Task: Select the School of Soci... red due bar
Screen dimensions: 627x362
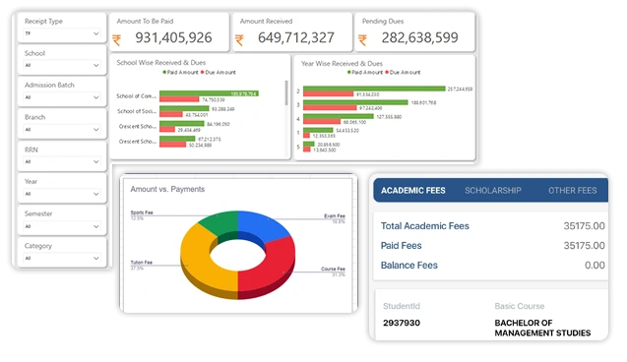Action: click(171, 115)
